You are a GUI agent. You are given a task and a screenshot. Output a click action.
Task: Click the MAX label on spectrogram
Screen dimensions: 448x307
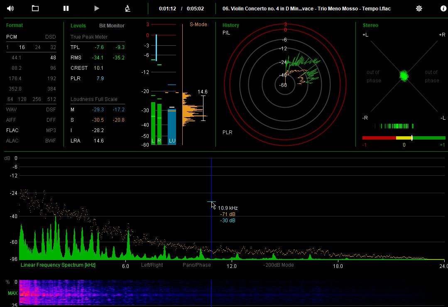[x=12, y=293]
